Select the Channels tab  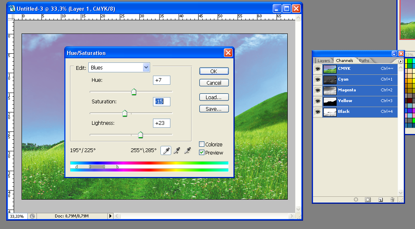tap(345, 61)
